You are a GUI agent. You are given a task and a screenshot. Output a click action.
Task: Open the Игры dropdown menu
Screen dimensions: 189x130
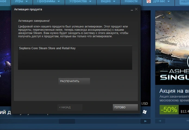click(x=22, y=1)
